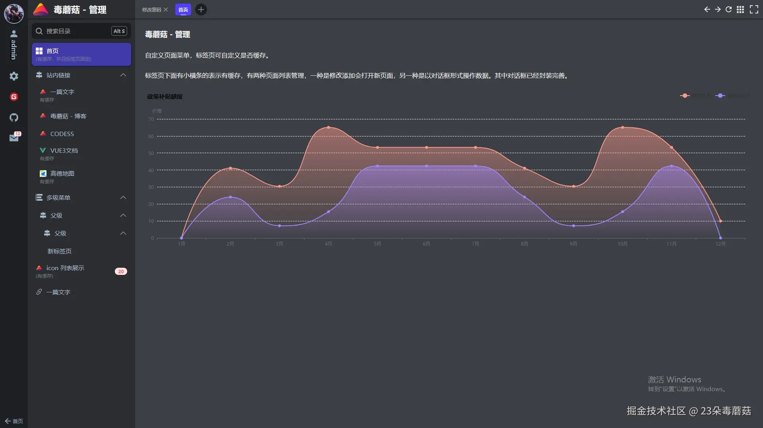The width and height of the screenshot is (763, 428).
Task: Collapse the 父级 submenu
Action: [123, 215]
